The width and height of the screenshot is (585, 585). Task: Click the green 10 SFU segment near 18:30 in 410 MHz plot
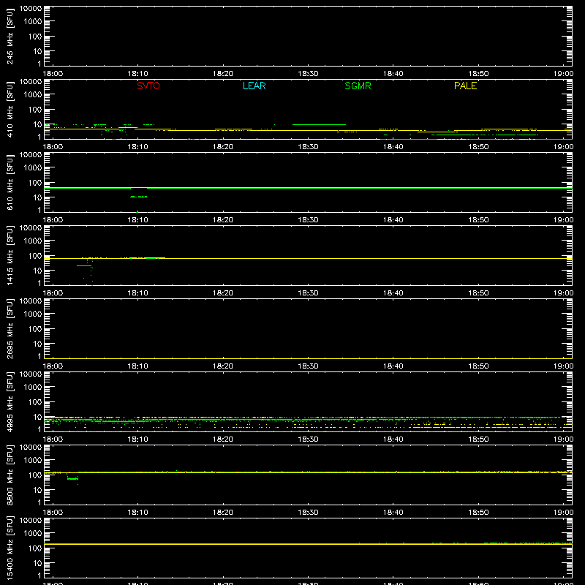pyautogui.click(x=319, y=124)
